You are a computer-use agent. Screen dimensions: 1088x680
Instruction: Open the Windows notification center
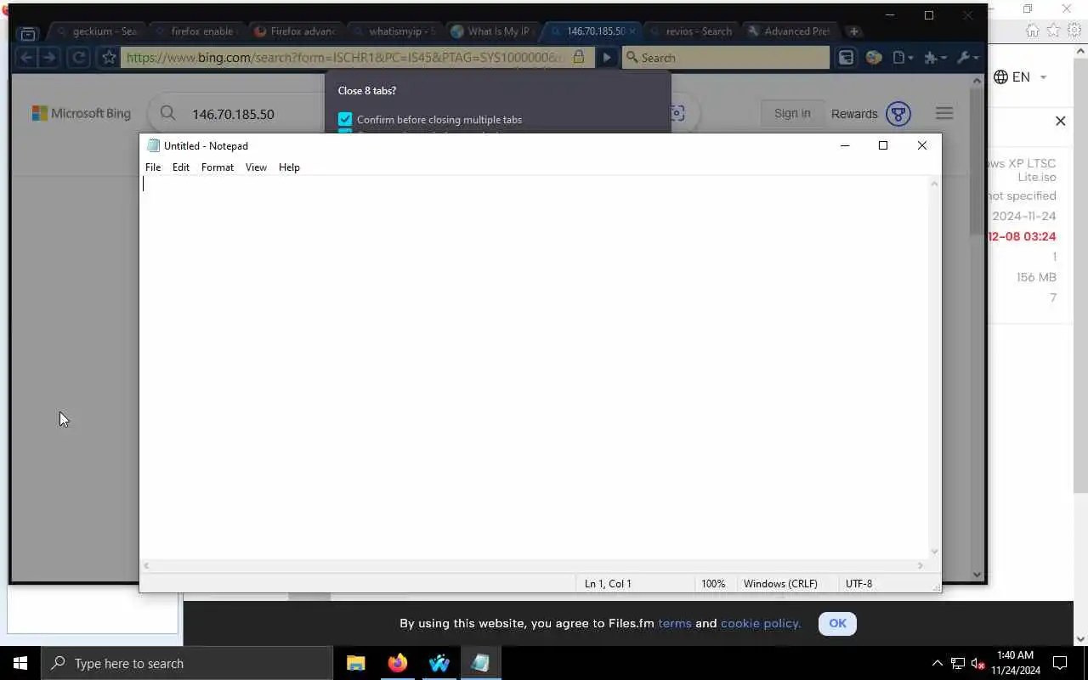tap(1060, 663)
